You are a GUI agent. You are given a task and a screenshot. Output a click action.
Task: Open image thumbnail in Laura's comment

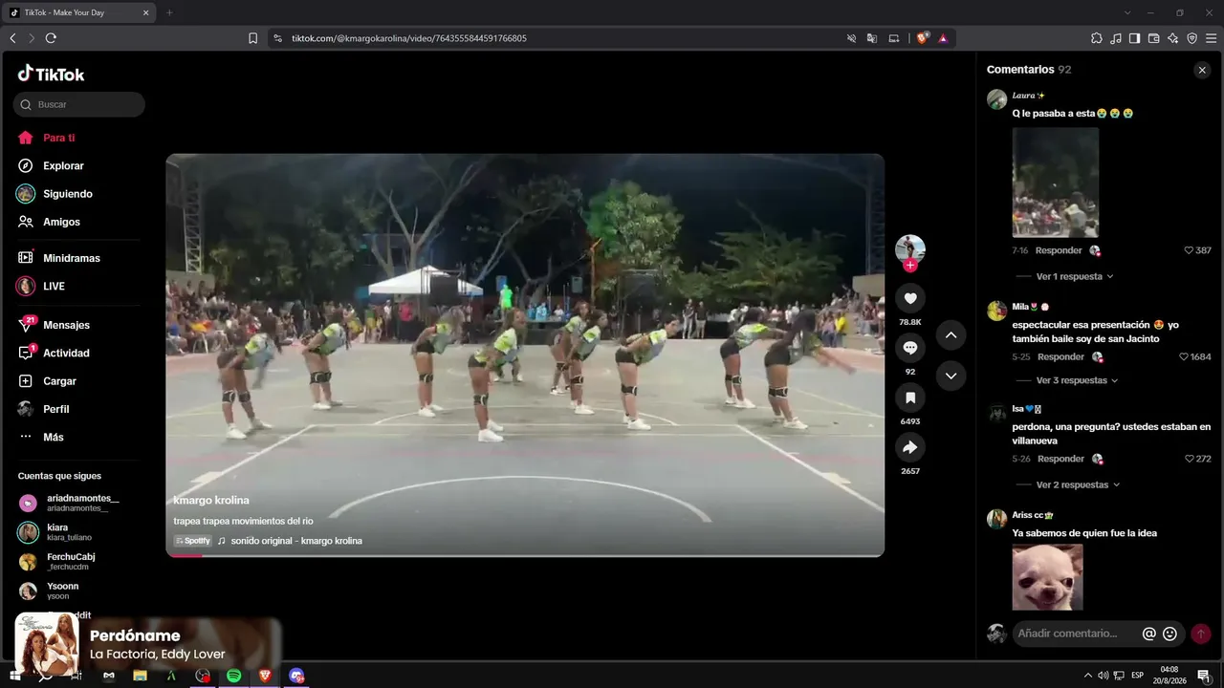1056,183
